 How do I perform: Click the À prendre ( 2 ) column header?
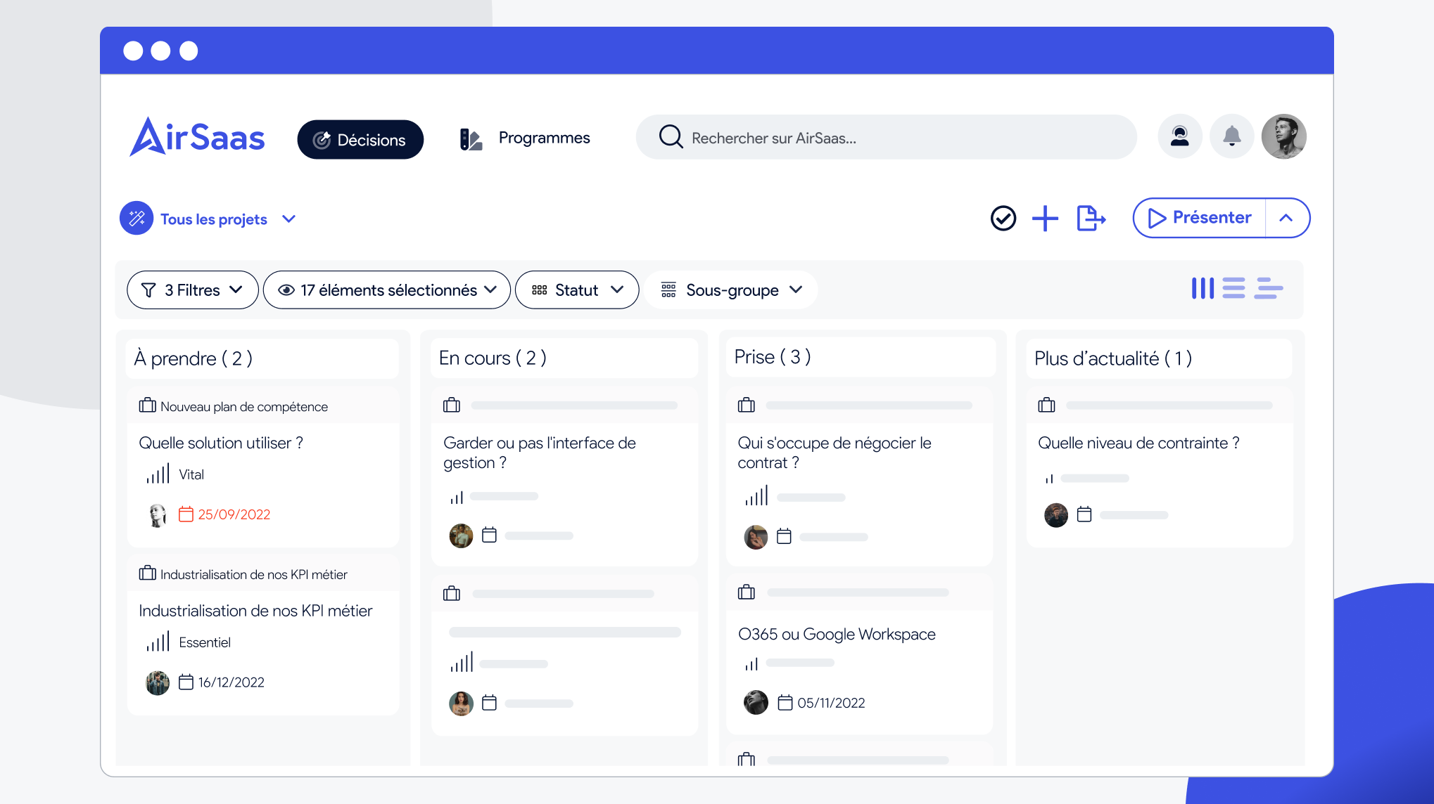262,358
